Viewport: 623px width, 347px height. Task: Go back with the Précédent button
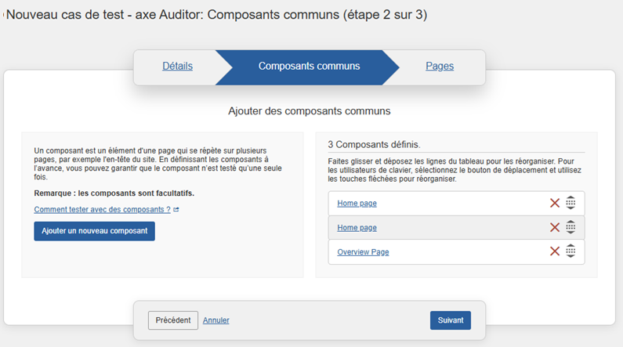(x=172, y=320)
